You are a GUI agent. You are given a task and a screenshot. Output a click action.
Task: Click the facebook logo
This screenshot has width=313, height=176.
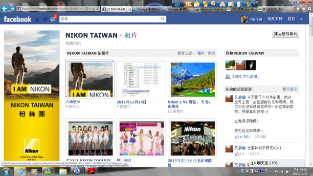point(18,19)
